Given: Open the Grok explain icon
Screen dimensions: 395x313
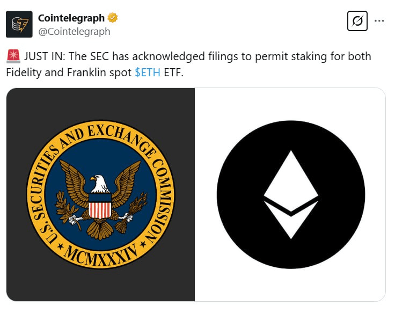Looking at the screenshot, I should tap(357, 21).
